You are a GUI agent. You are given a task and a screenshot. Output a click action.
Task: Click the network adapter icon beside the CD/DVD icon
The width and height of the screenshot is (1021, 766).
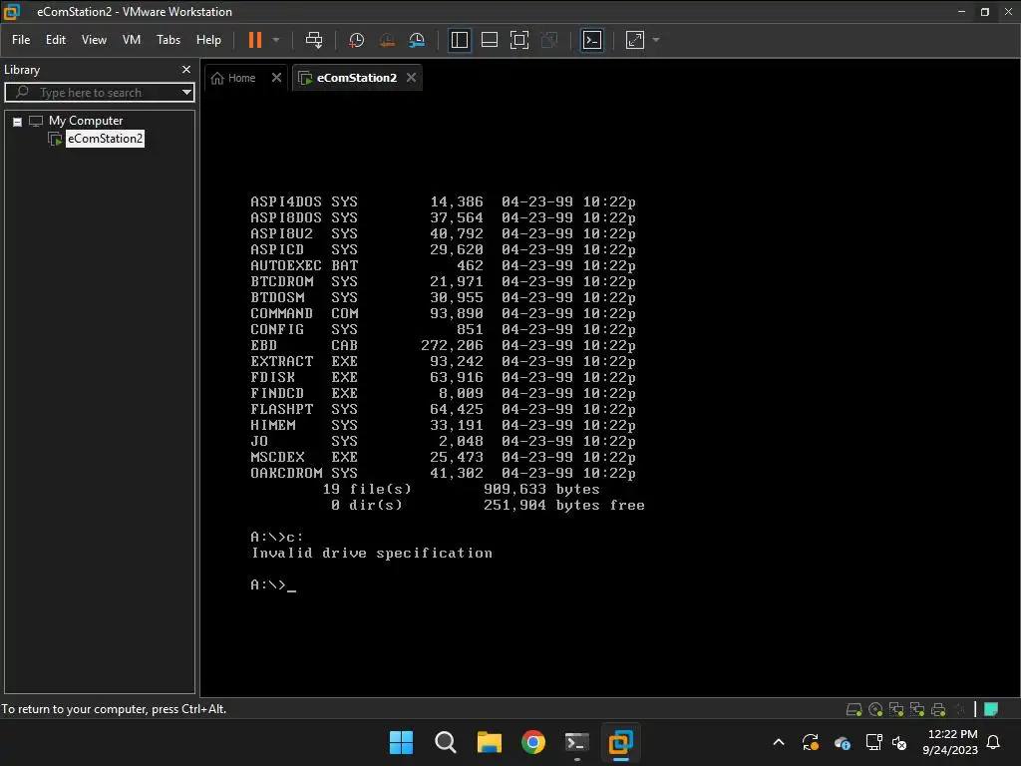click(896, 709)
